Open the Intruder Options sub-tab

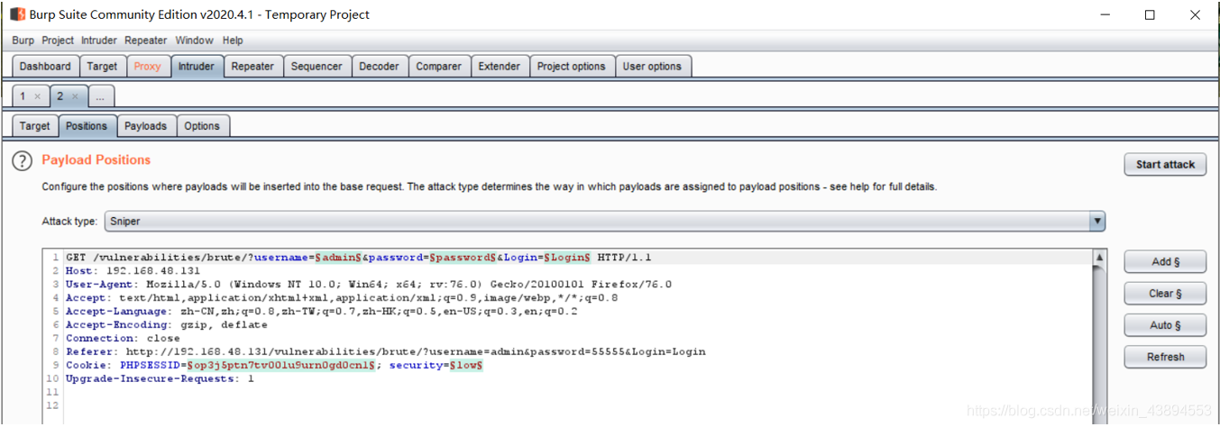202,126
